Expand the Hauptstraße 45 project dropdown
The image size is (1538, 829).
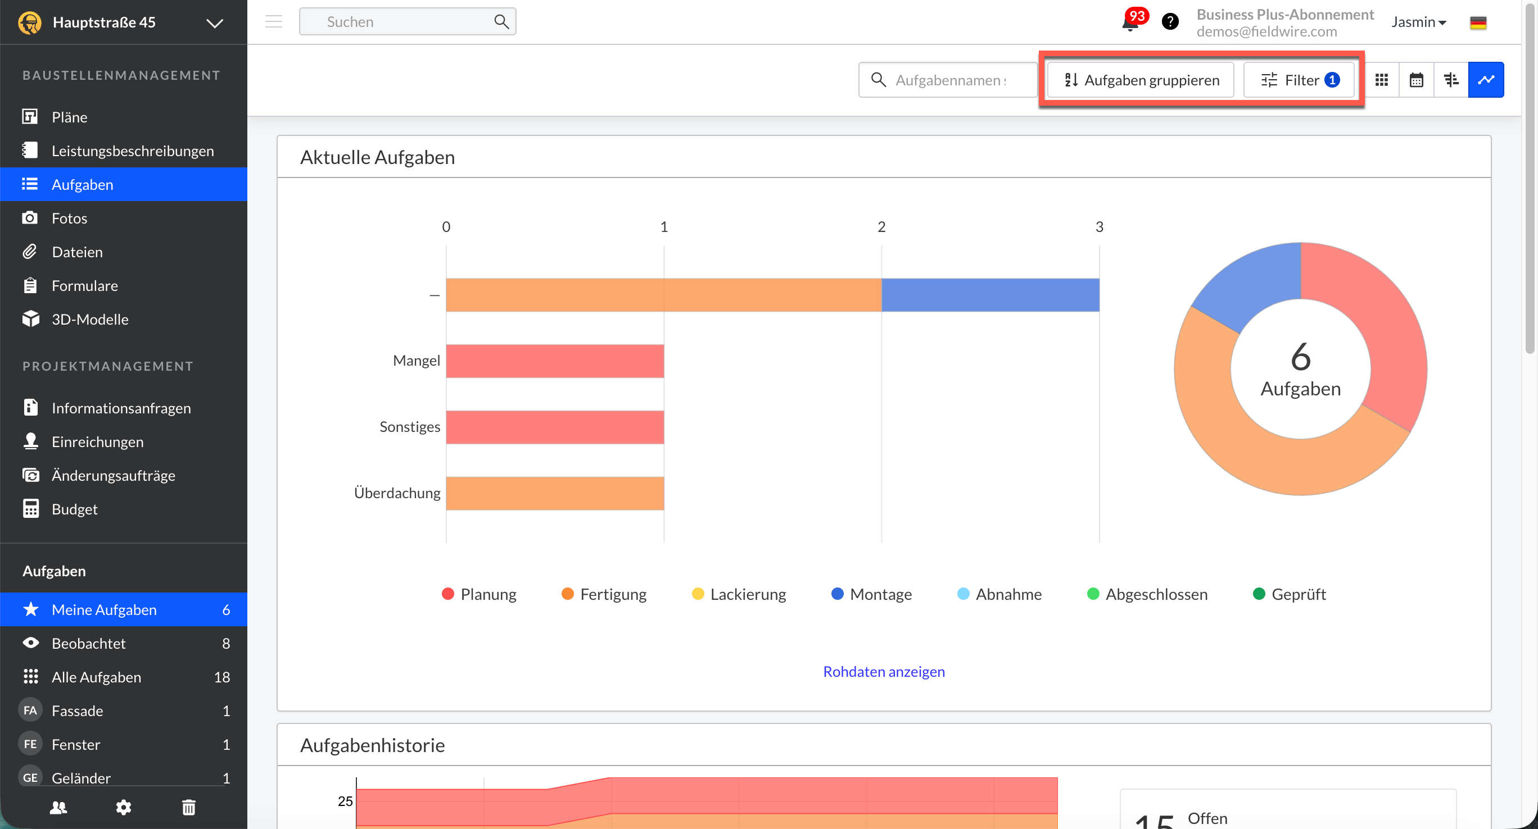[x=214, y=22]
